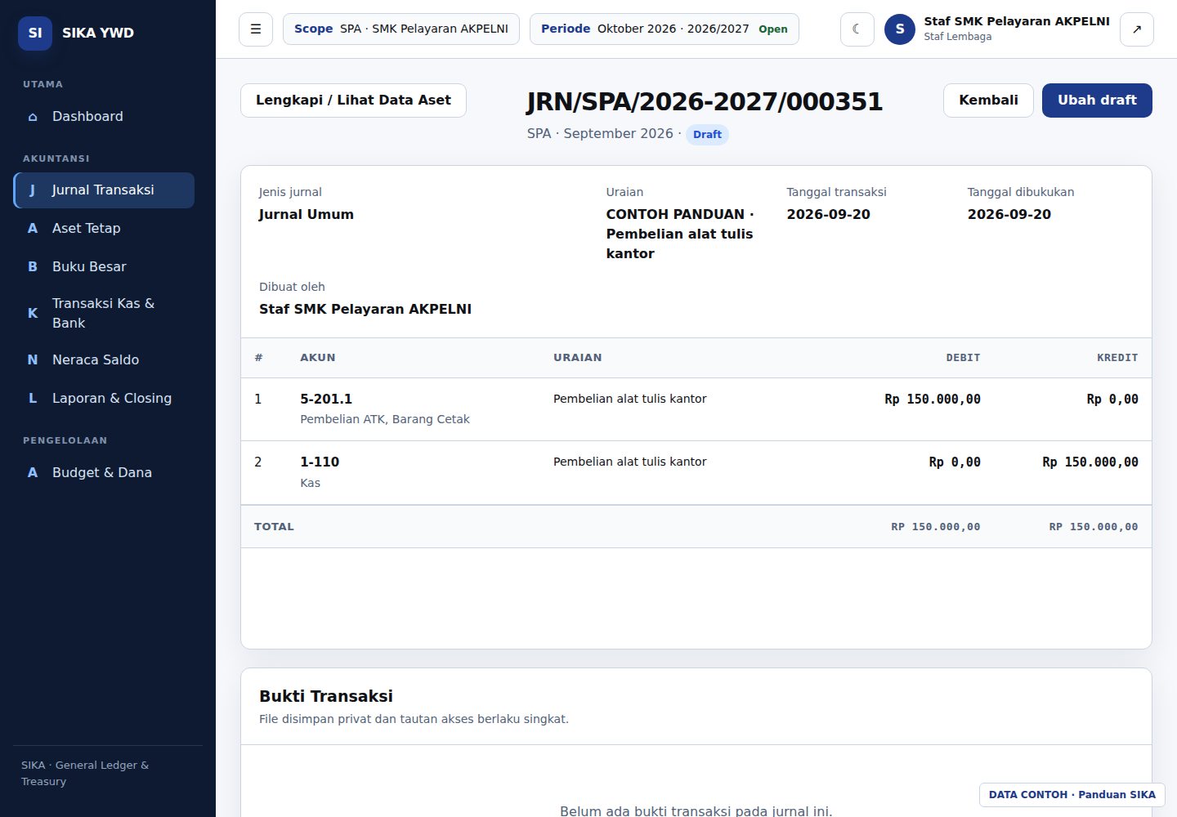This screenshot has width=1177, height=817.
Task: Click the A icon for Budget & Dana
Action: coord(33,473)
